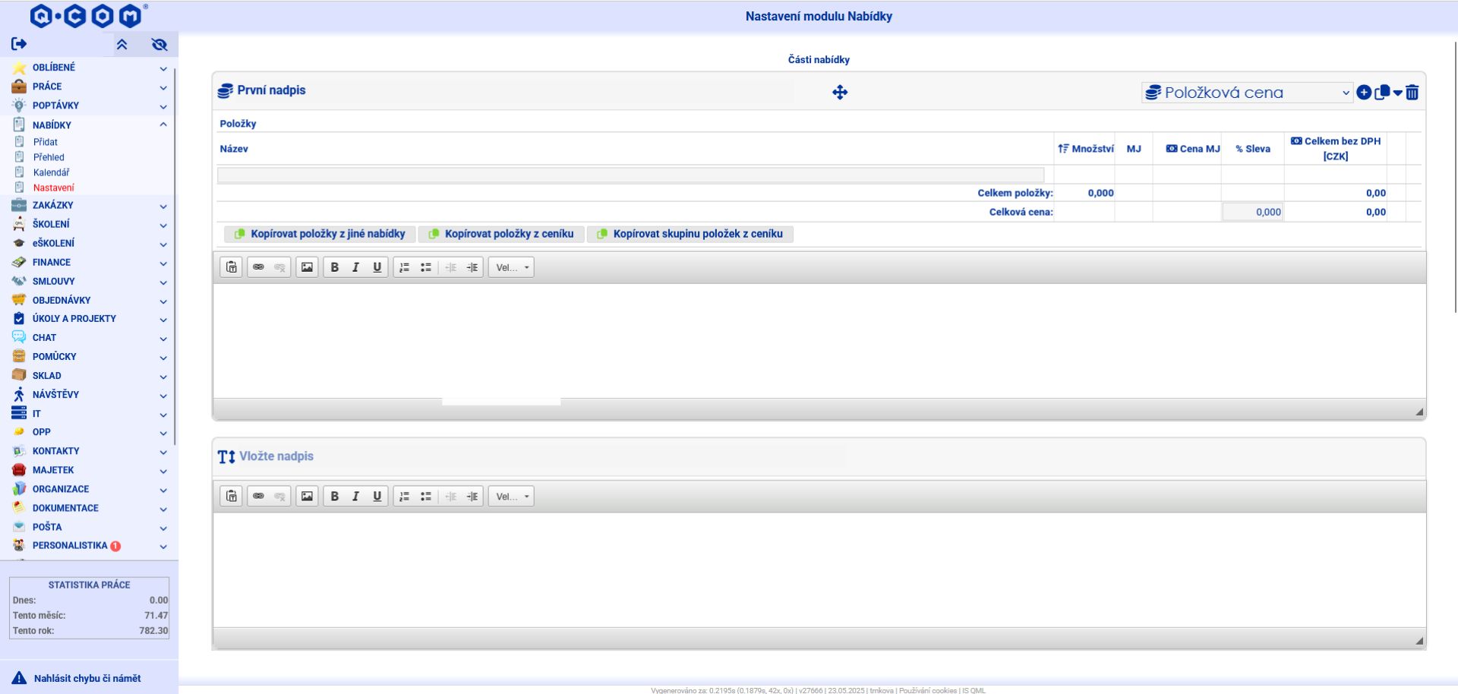Insert image in first editor toolbar
This screenshot has width=1458, height=694.
tap(307, 267)
